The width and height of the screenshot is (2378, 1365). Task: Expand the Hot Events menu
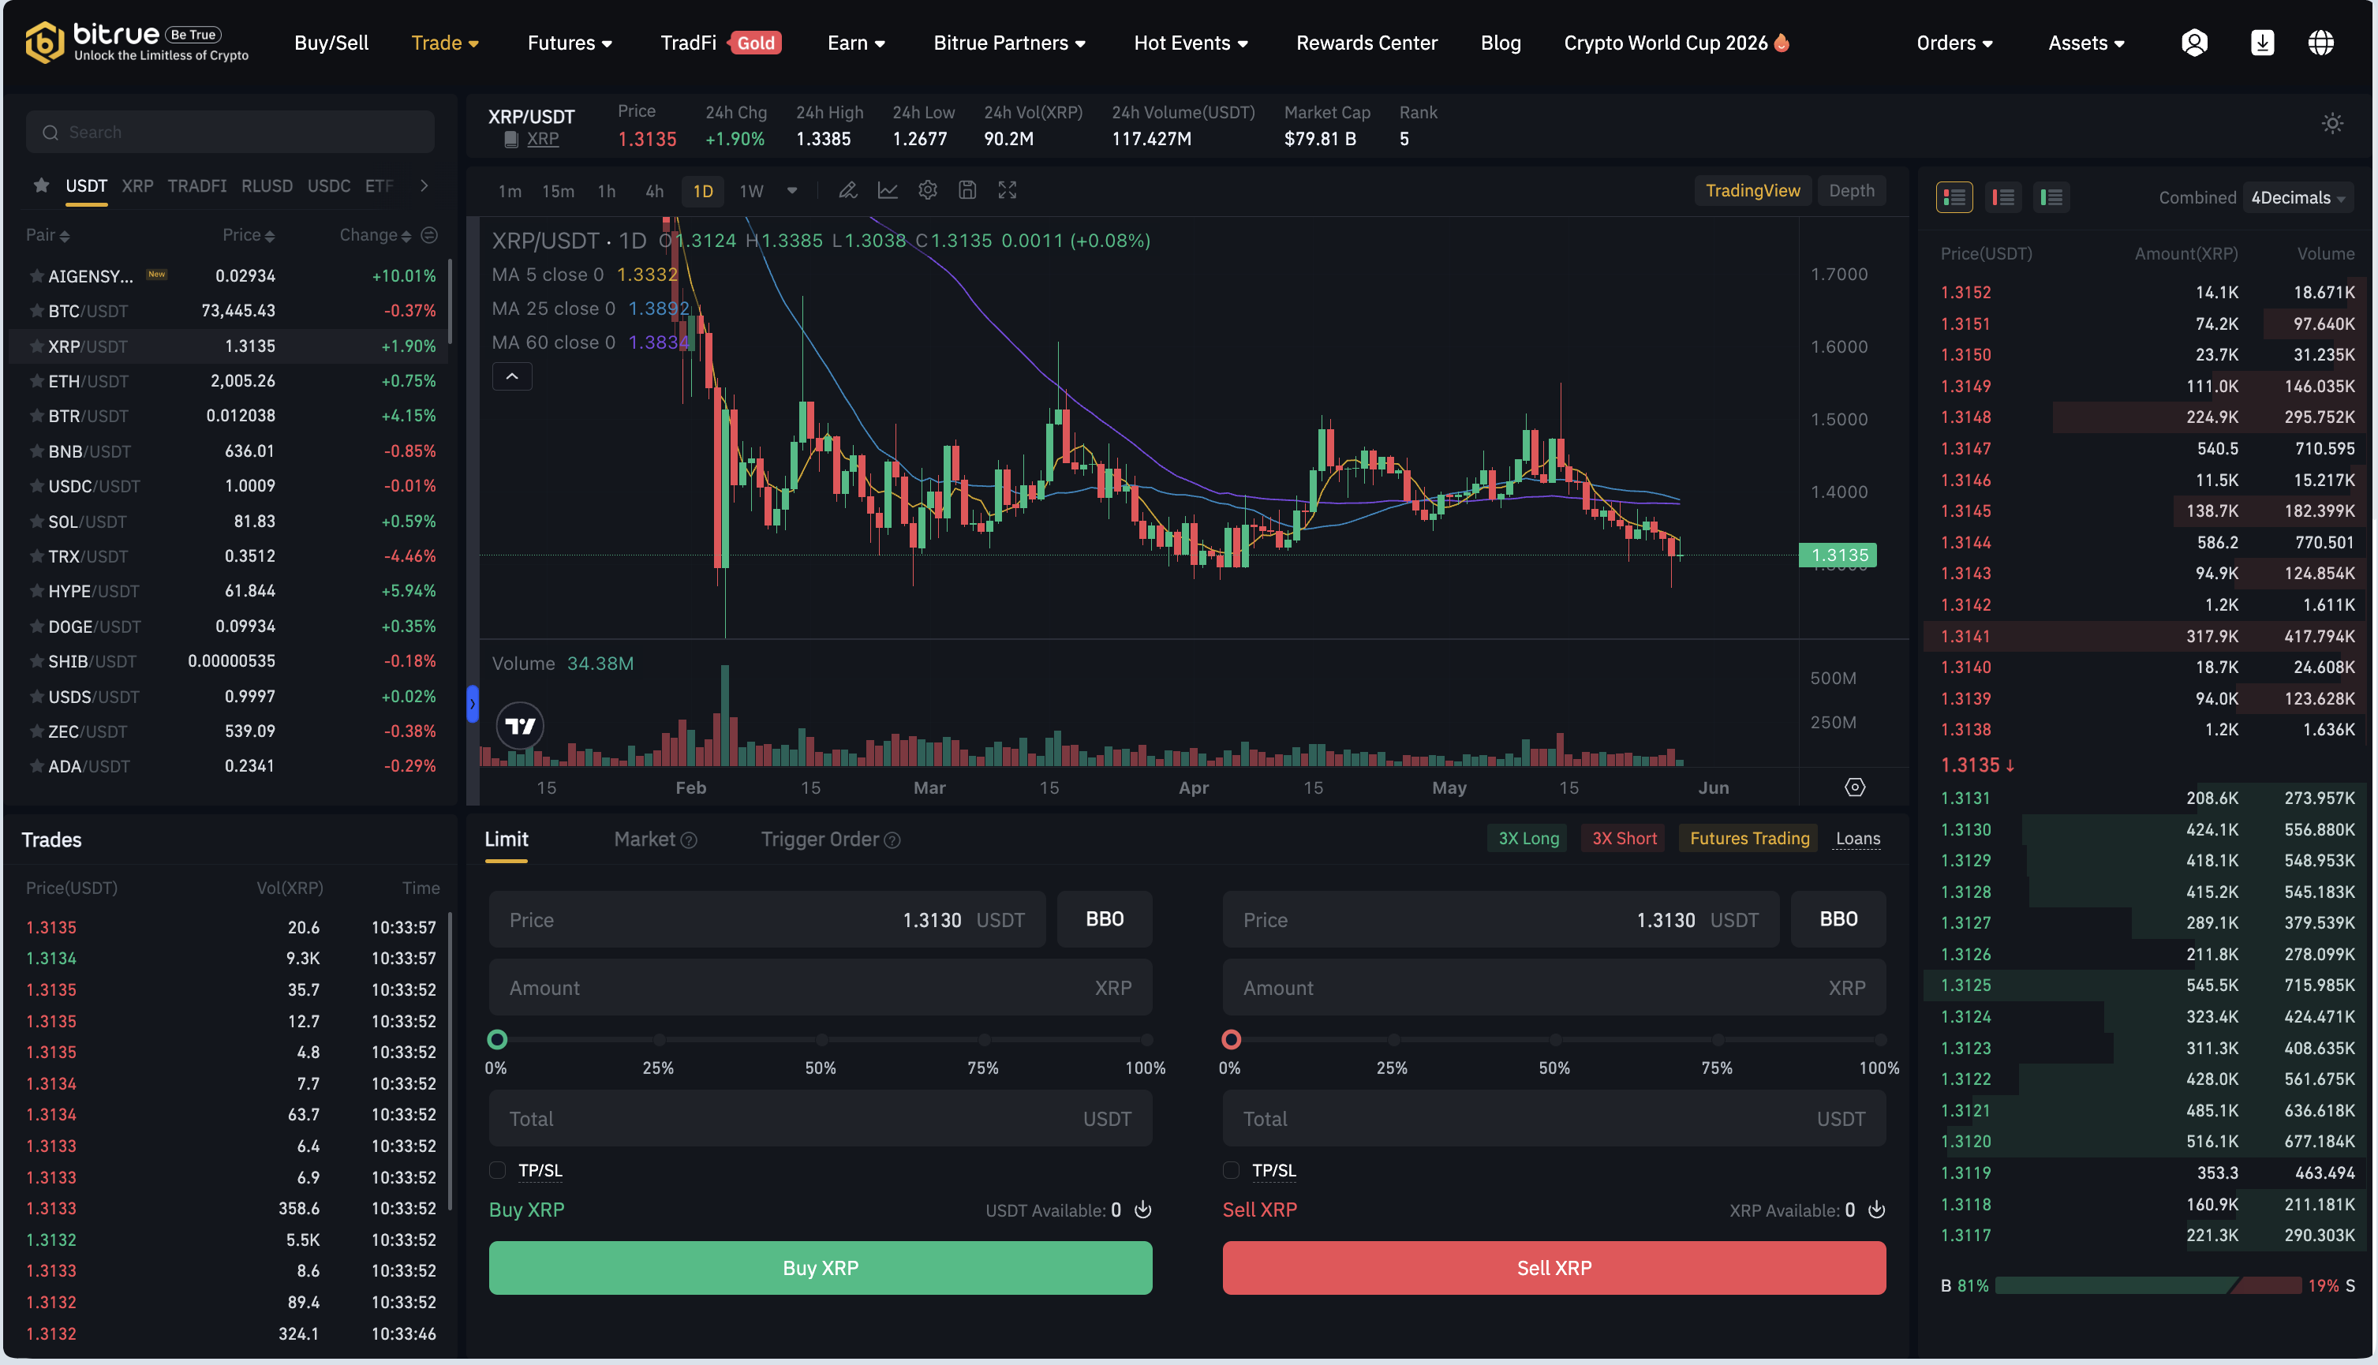(x=1191, y=43)
